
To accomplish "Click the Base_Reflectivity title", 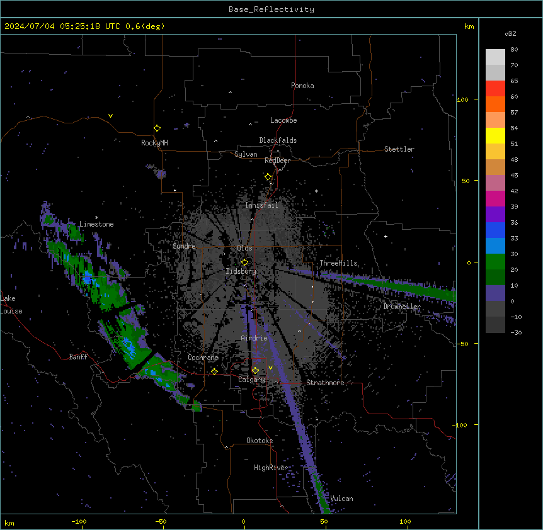I will click(x=271, y=9).
